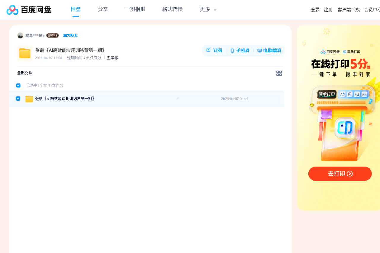Image resolution: width=380 pixels, height=253 pixels.
Task: Click the 电脑端看 monitor icon
Action: pos(259,50)
